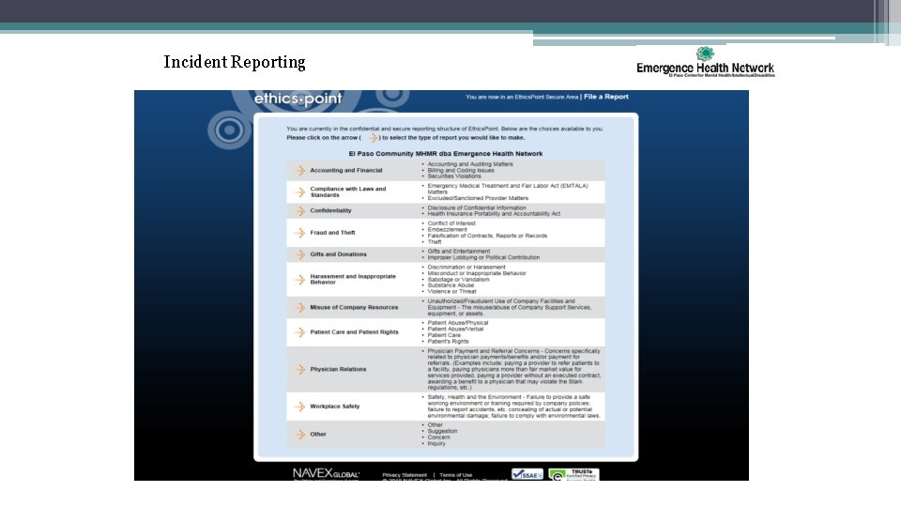Click the Embezzlement list item
The height and width of the screenshot is (507, 901).
point(447,229)
